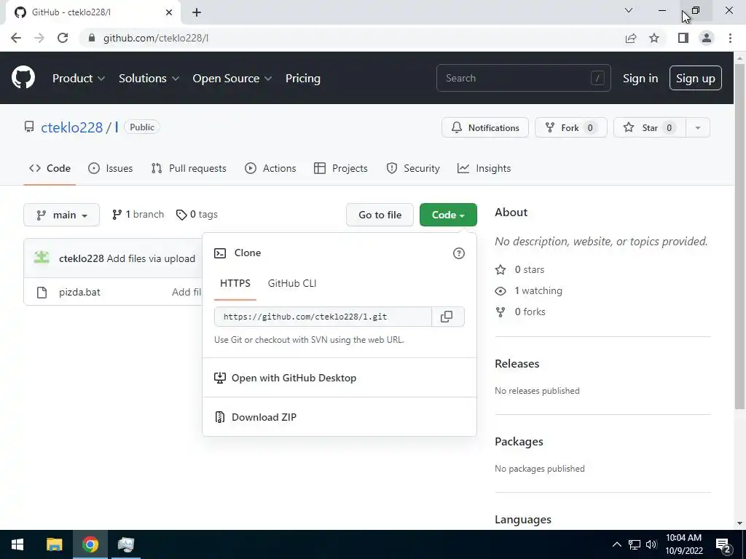Click the browser address bar URL
The image size is (746, 559).
coord(156,38)
